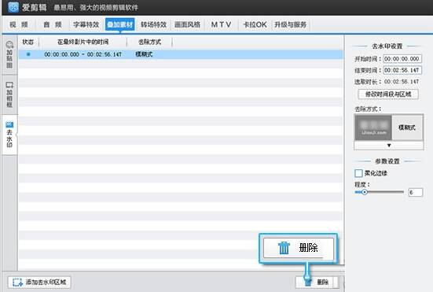Click the 修改时间段与区域 button

pos(388,94)
